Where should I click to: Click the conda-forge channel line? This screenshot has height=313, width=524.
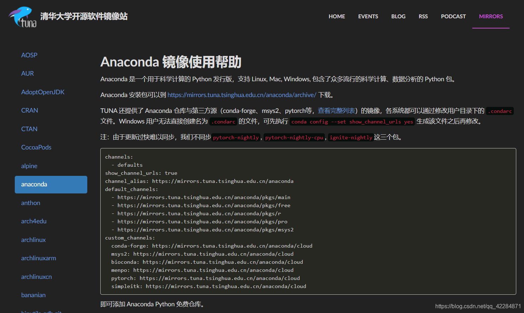(x=212, y=246)
